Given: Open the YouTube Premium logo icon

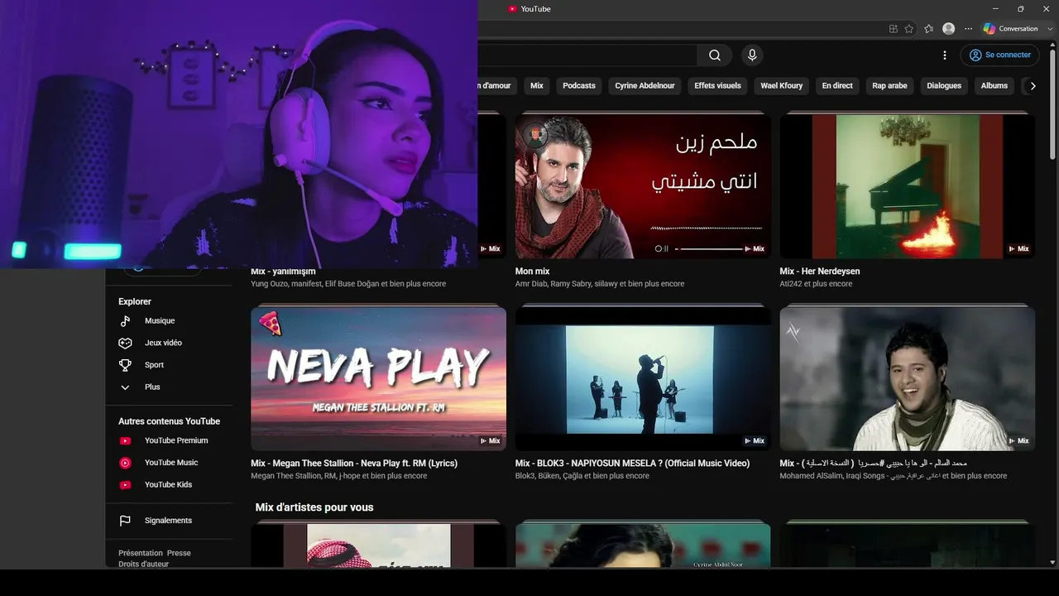Looking at the screenshot, I should [x=125, y=441].
